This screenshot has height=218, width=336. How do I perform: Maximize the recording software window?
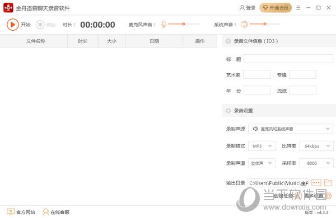point(319,8)
